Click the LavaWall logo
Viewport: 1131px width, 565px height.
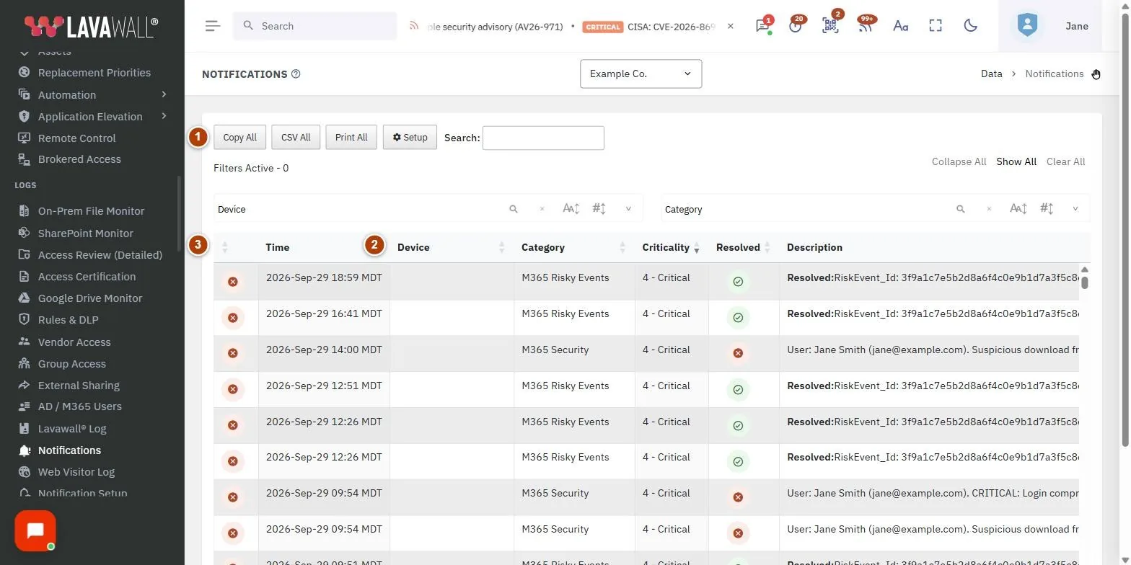point(92,26)
